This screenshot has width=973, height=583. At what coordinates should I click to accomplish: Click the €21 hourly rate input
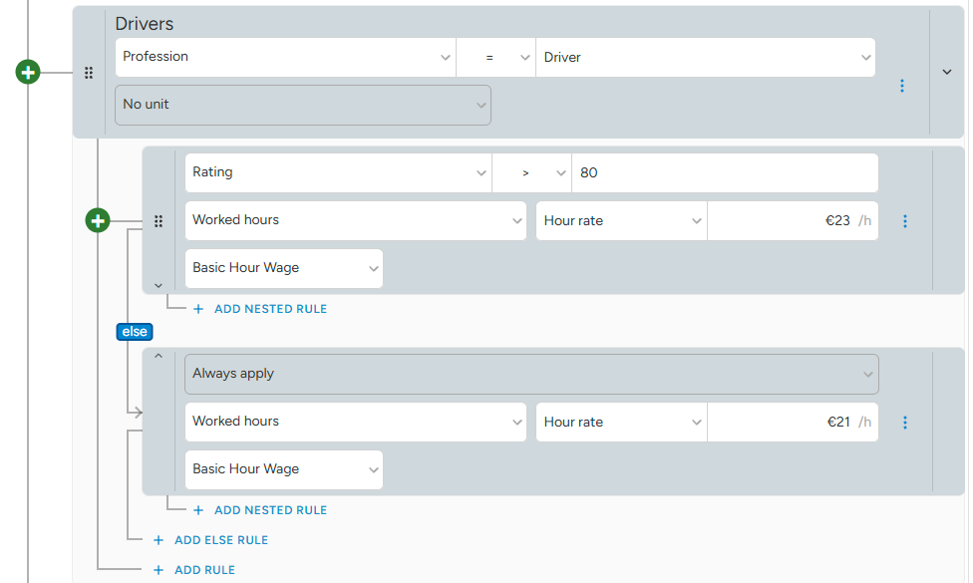(x=793, y=422)
